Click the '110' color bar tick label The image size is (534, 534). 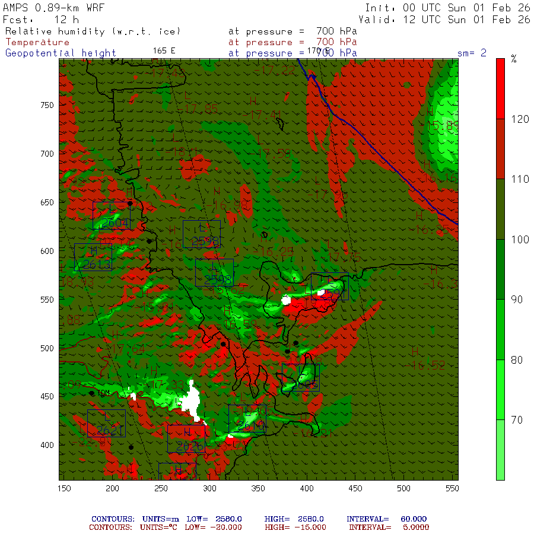coord(520,179)
